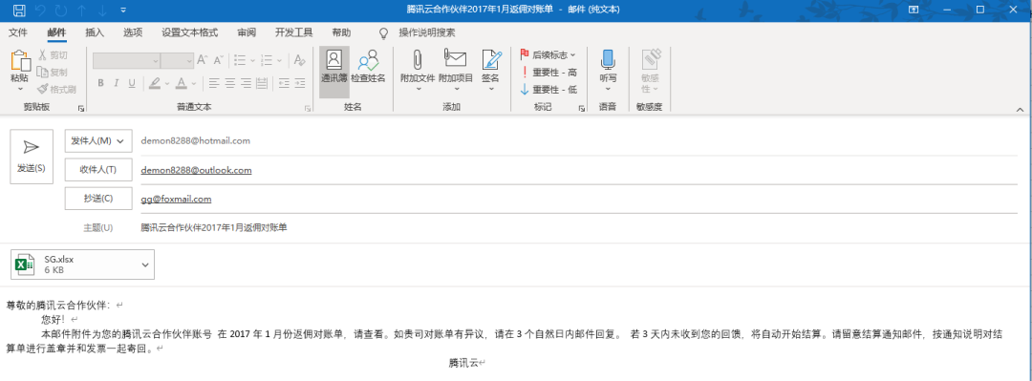
Task: Click the Tell Me search box (操作说明搜索)
Action: point(426,32)
